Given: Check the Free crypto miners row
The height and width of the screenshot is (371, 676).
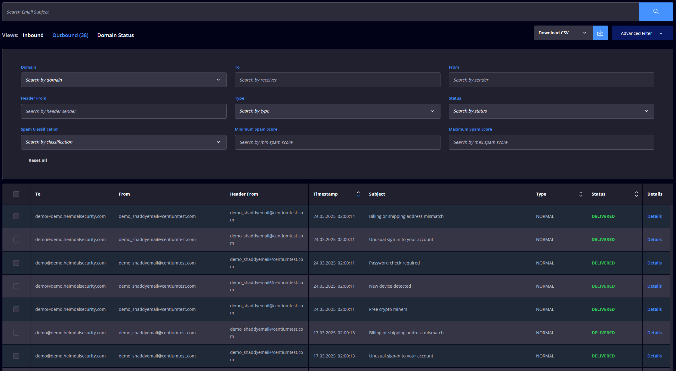Looking at the screenshot, I should pyautogui.click(x=16, y=309).
